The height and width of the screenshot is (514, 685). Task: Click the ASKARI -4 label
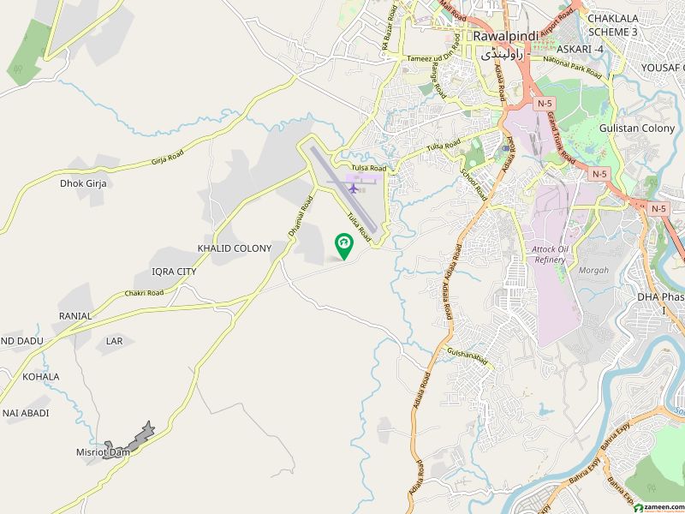581,50
